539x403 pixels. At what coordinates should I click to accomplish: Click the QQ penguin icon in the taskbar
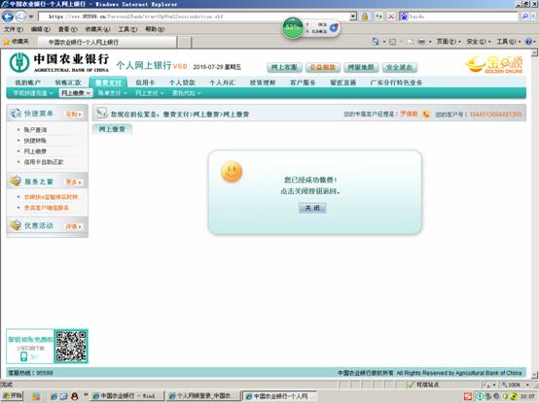[x=74, y=396]
